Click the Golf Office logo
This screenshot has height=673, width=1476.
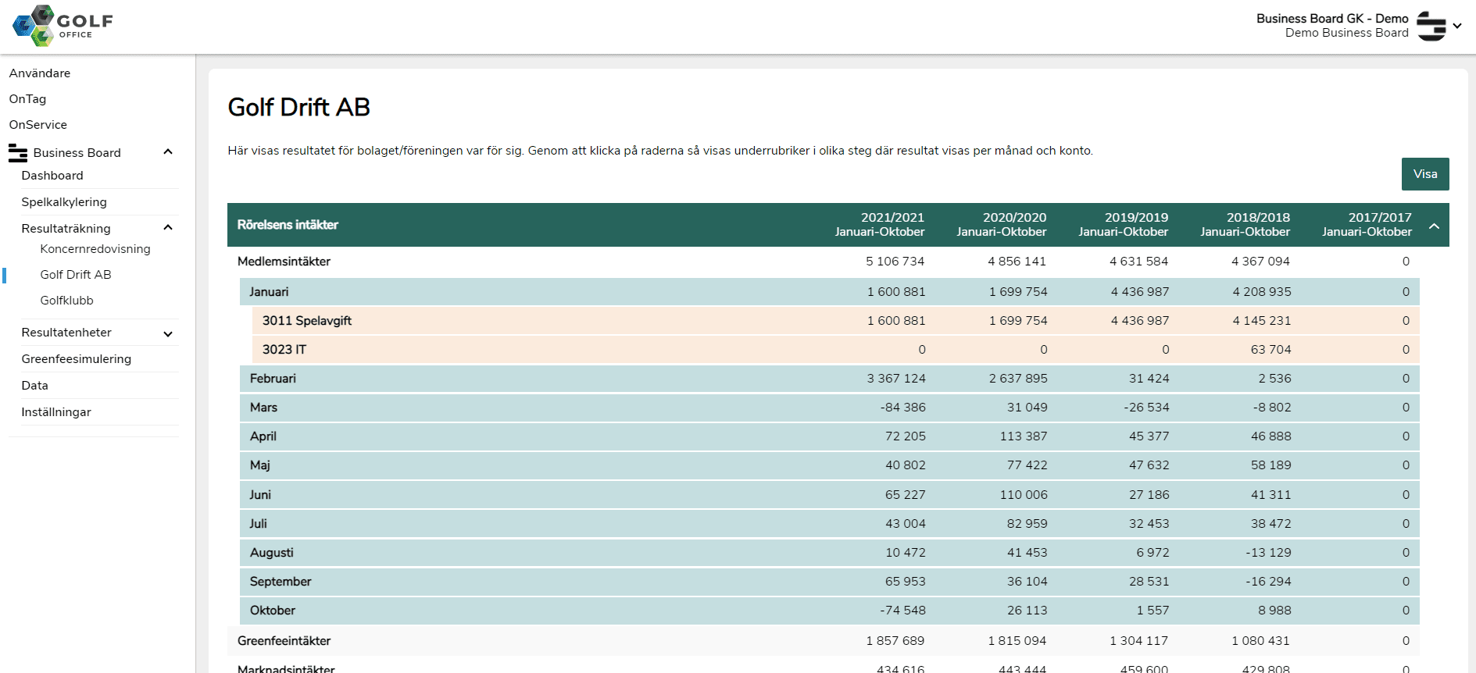[x=63, y=25]
